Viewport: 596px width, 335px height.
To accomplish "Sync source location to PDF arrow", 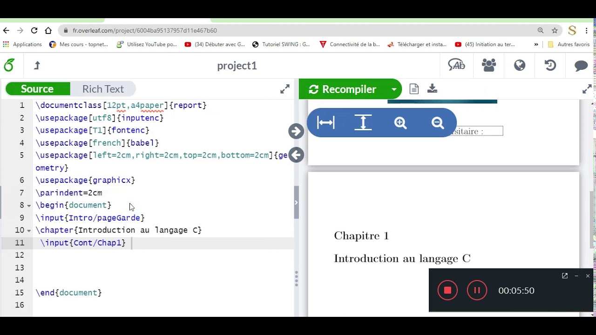I will tap(296, 131).
